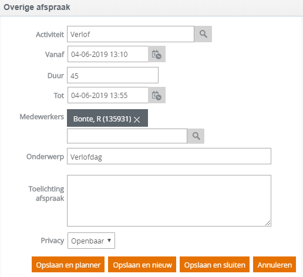Screen dimensions: 303x277
Task: Click the Overige afspraak dialog header
Action: [x=151, y=8]
